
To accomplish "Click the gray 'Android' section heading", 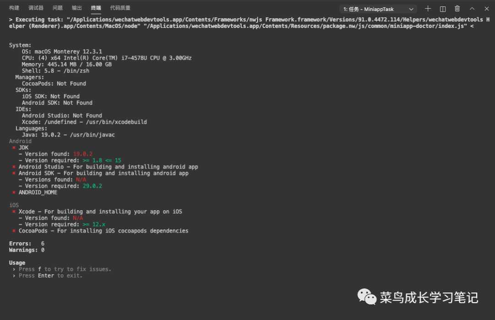I will click(20, 141).
